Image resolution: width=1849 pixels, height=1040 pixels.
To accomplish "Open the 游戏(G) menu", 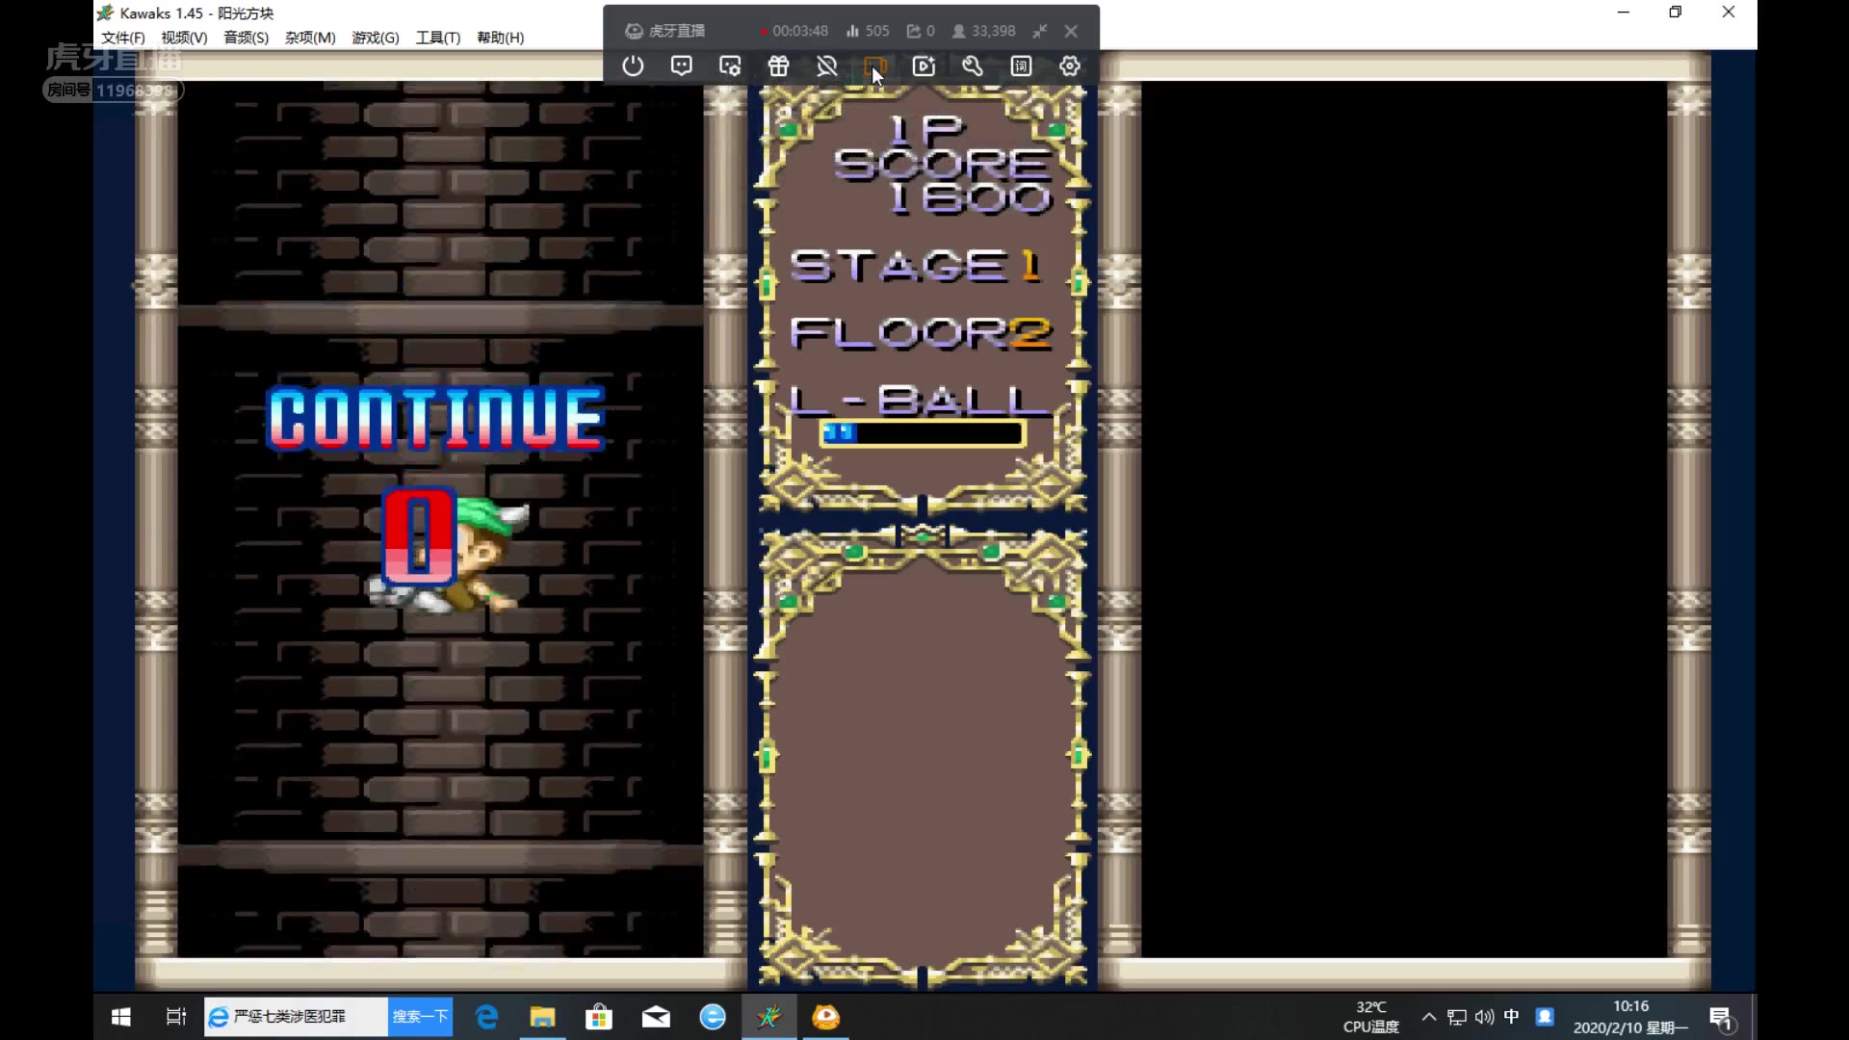I will [375, 38].
